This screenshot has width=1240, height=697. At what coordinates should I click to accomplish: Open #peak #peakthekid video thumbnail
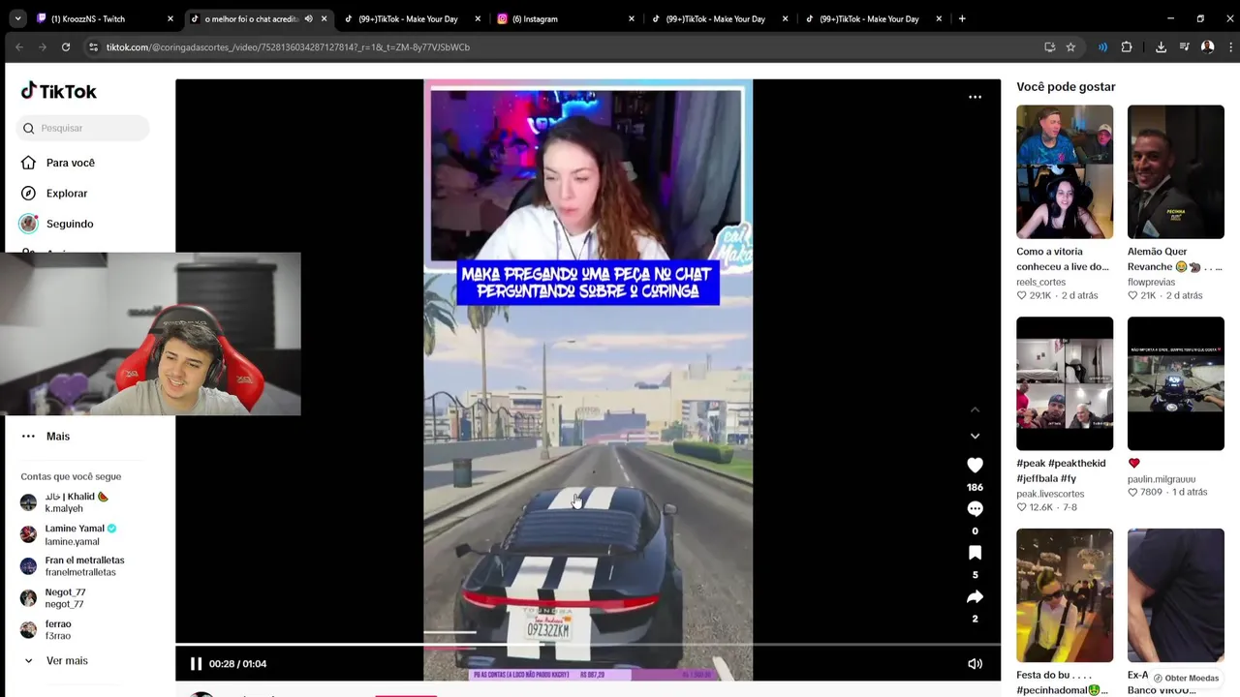pyautogui.click(x=1065, y=383)
